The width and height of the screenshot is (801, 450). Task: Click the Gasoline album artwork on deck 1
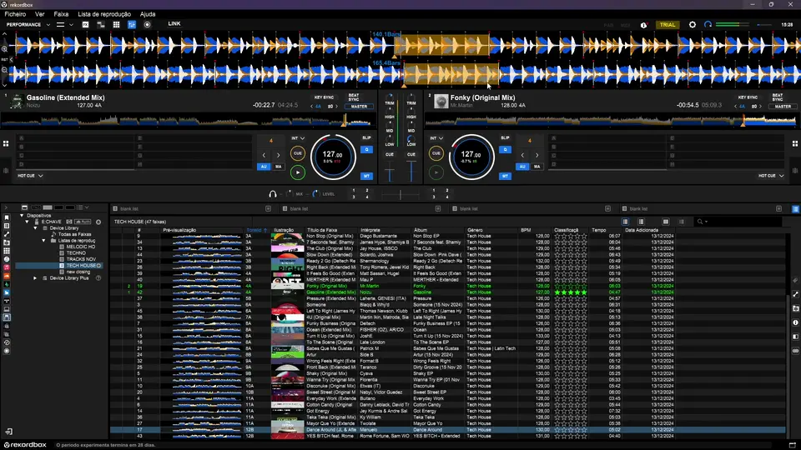[x=17, y=101]
